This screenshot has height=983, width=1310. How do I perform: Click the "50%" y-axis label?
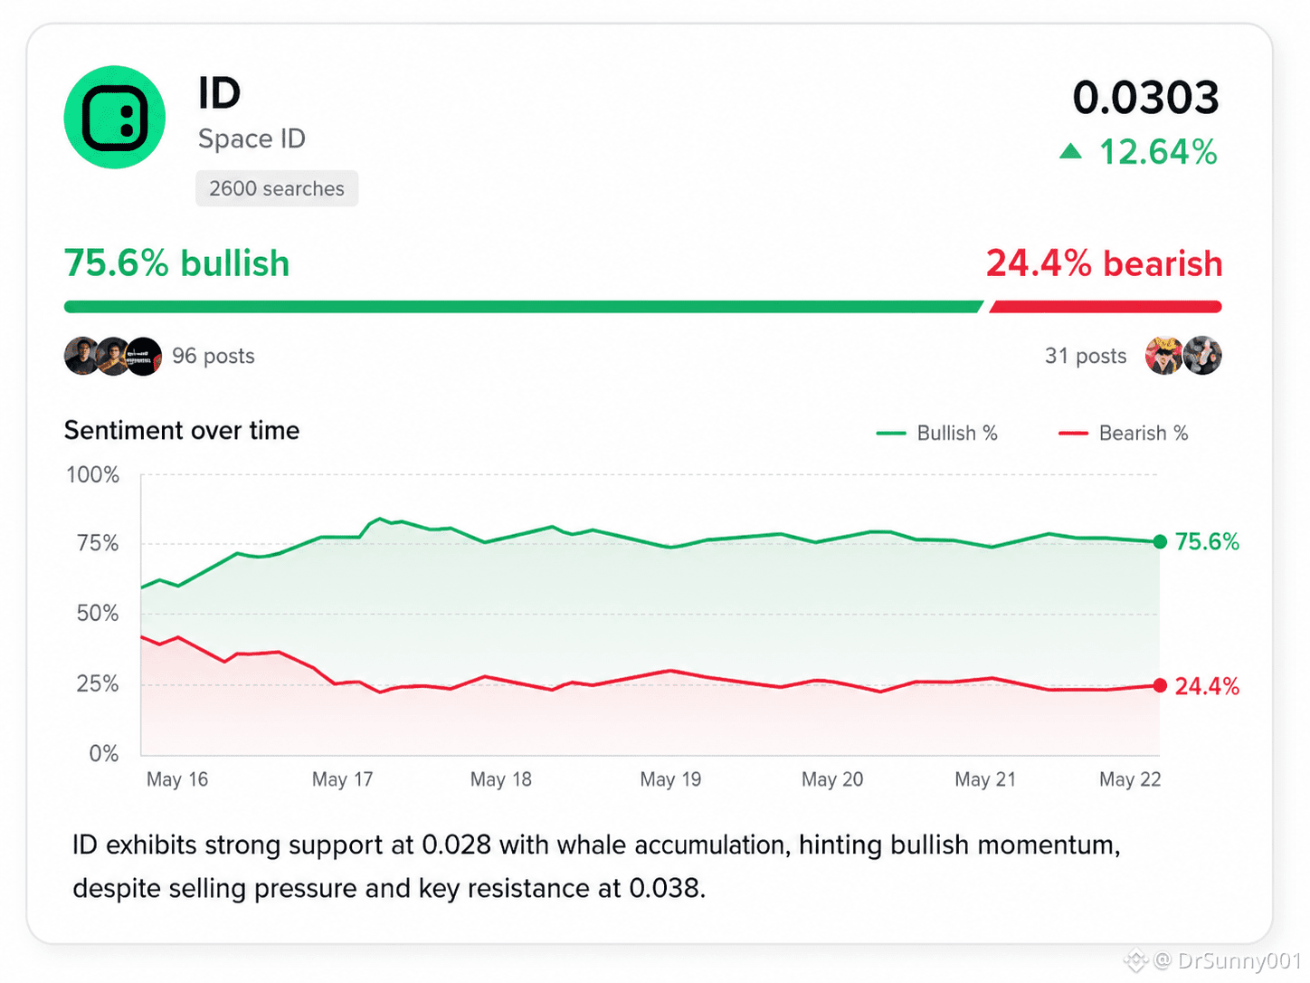[x=98, y=613]
